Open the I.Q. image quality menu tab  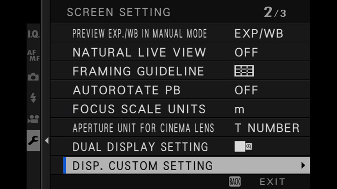coord(34,34)
